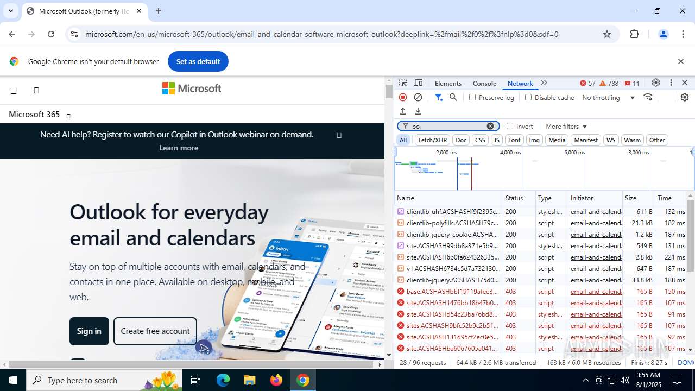Reload the page

pyautogui.click(x=51, y=34)
